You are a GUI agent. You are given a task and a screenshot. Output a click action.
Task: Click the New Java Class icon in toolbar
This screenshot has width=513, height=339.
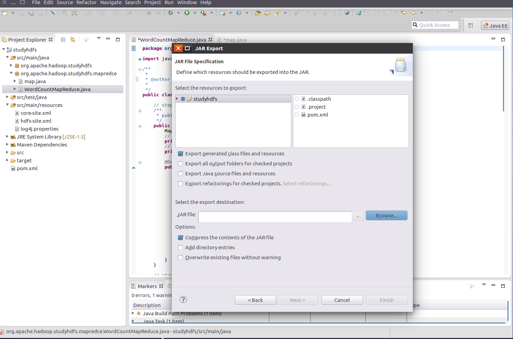click(x=239, y=13)
